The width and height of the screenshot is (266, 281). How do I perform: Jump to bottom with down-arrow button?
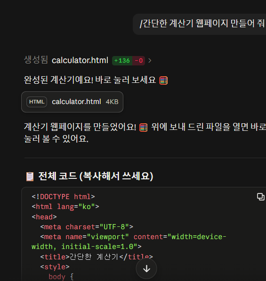146,269
